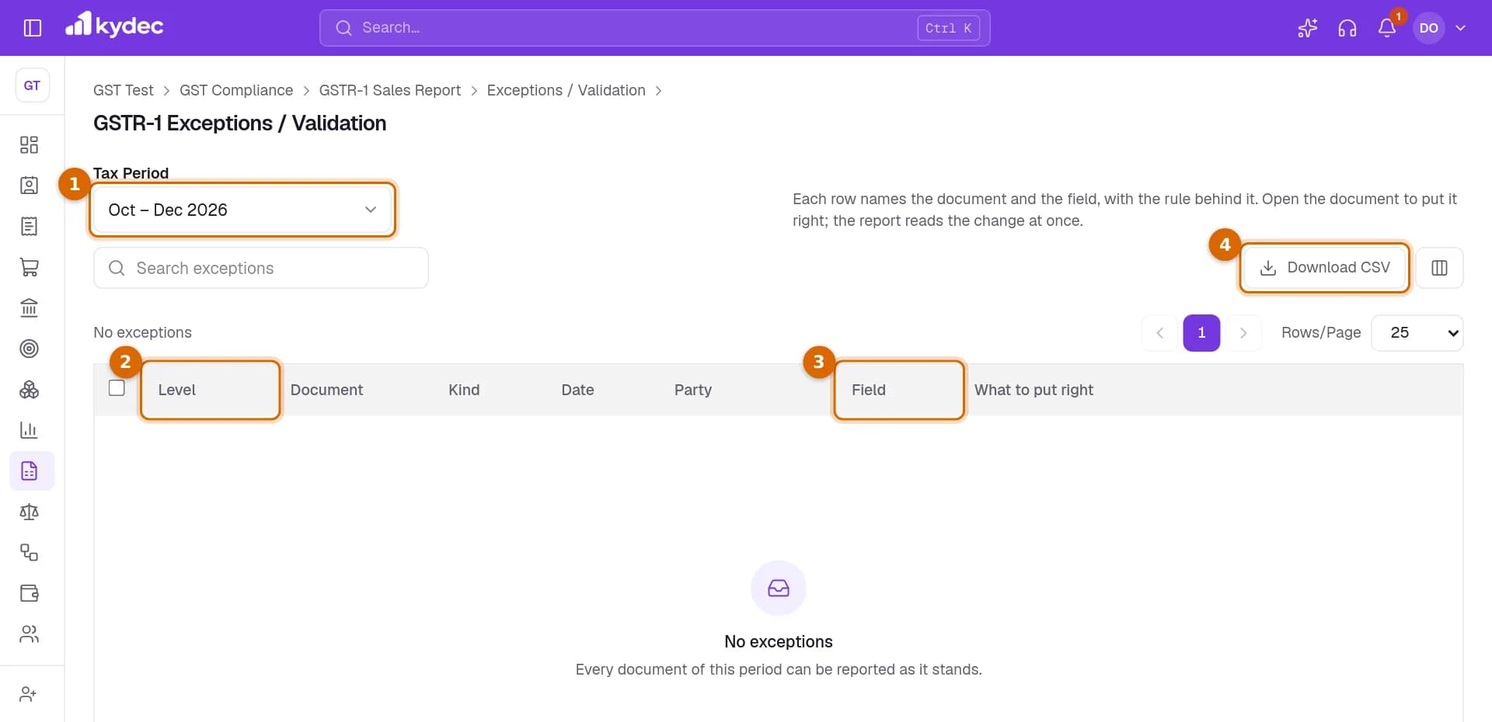The height and width of the screenshot is (722, 1492).
Task: Change the Rows/Page dropdown value
Action: click(x=1417, y=333)
